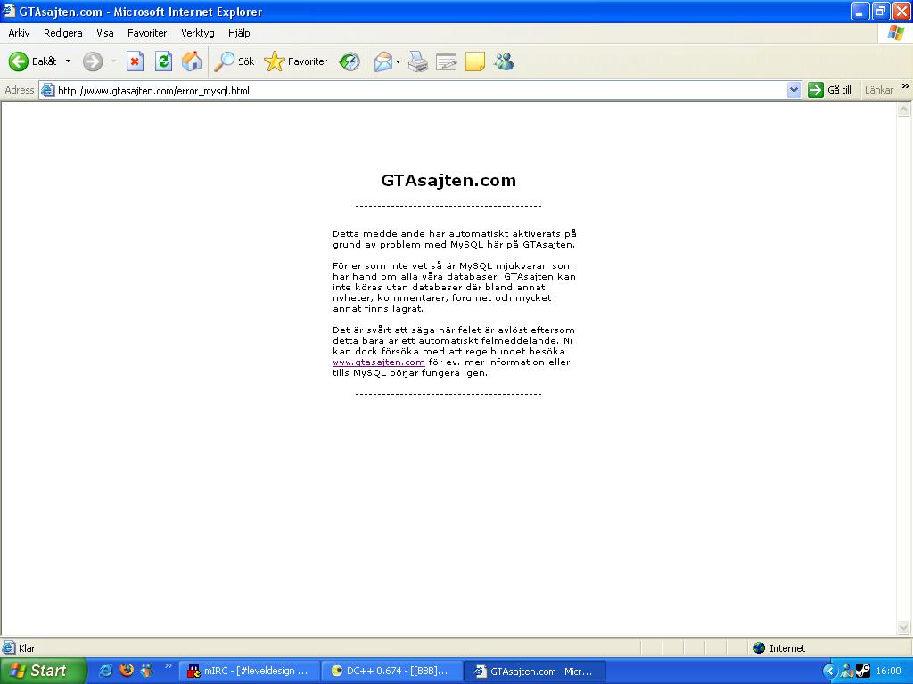
Task: Open Sök search pane
Action: tap(234, 61)
